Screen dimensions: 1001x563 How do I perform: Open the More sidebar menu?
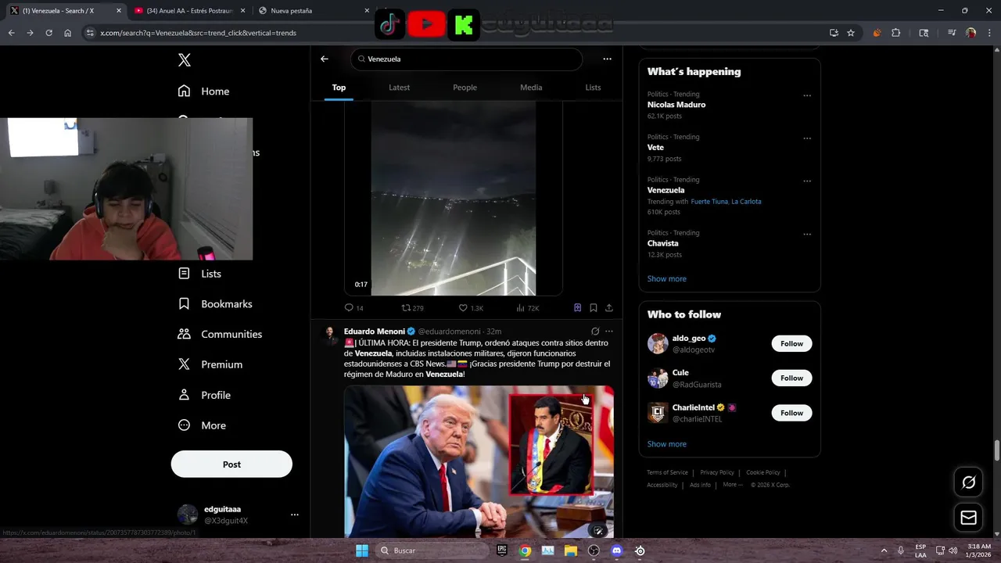tap(202, 425)
